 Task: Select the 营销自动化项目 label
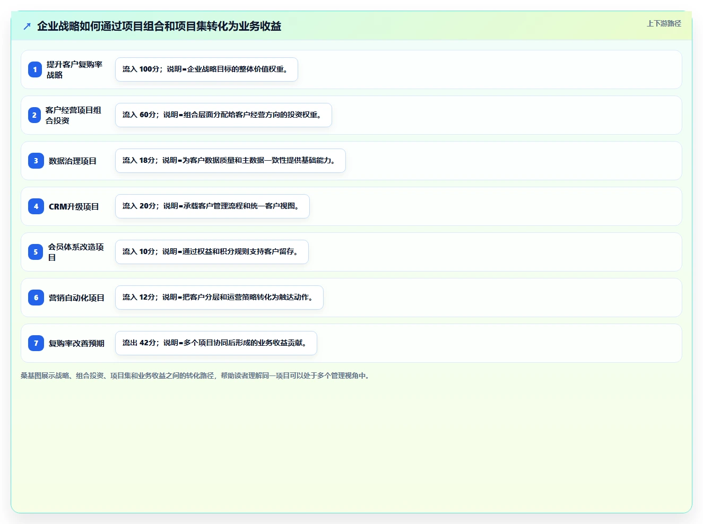pyautogui.click(x=76, y=298)
